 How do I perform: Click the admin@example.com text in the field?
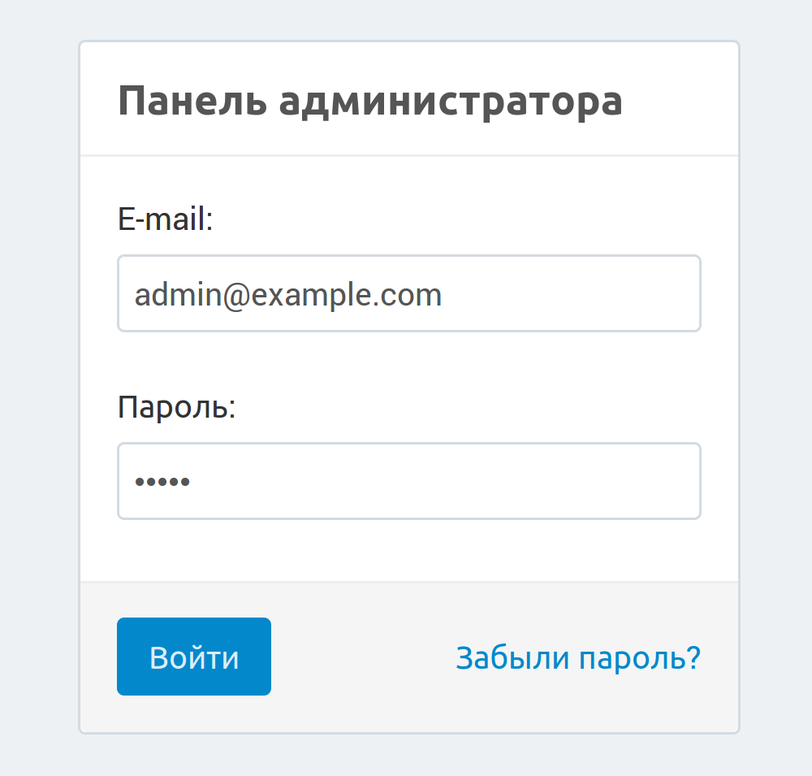pyautogui.click(x=288, y=294)
